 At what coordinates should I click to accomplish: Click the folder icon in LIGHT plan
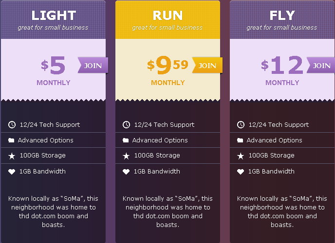coord(11,140)
